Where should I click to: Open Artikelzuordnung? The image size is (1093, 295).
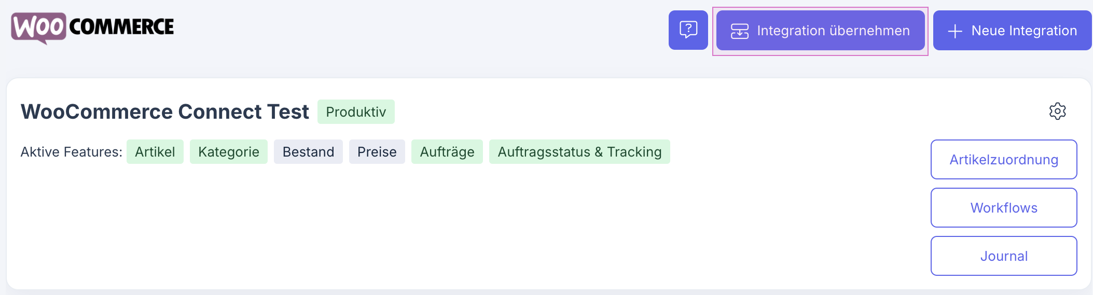(x=1003, y=160)
